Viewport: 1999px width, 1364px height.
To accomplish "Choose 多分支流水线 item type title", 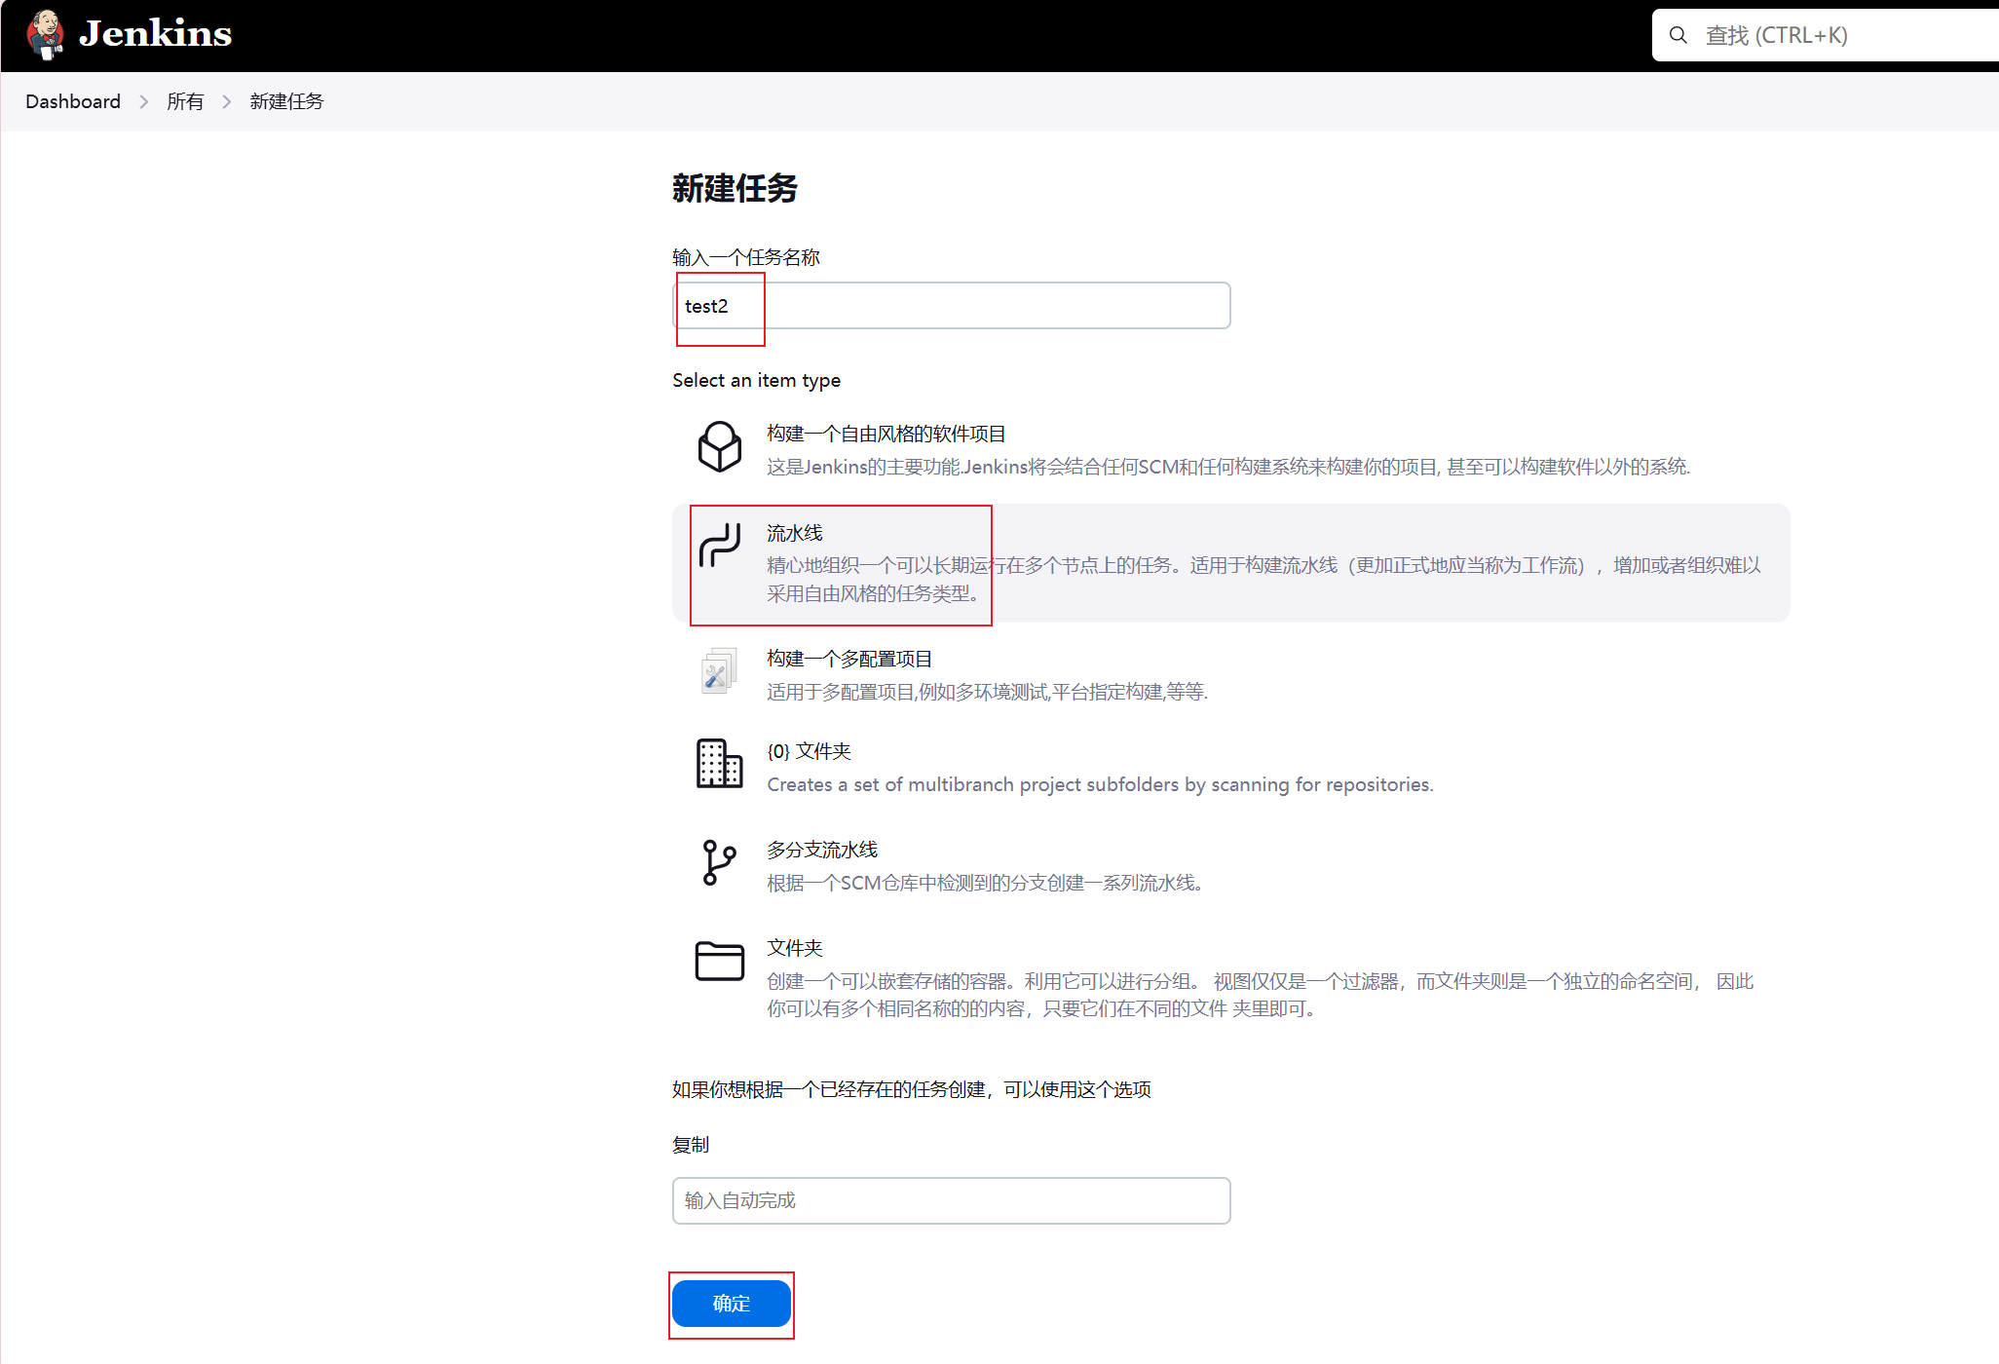I will tap(822, 850).
